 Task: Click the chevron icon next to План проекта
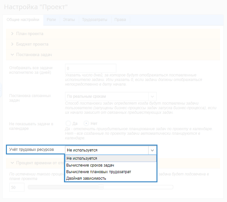(x=12, y=34)
